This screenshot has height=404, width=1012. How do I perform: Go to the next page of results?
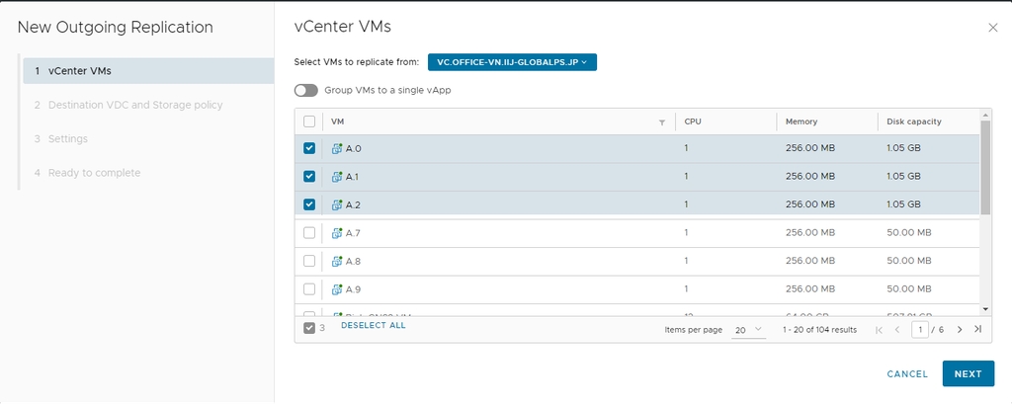960,329
